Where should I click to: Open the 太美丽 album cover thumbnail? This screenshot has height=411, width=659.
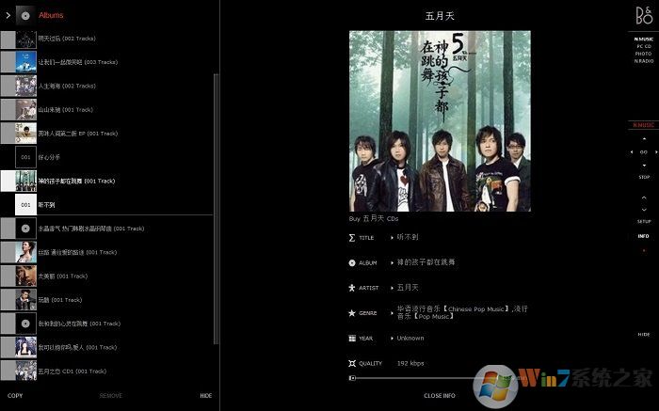26,276
